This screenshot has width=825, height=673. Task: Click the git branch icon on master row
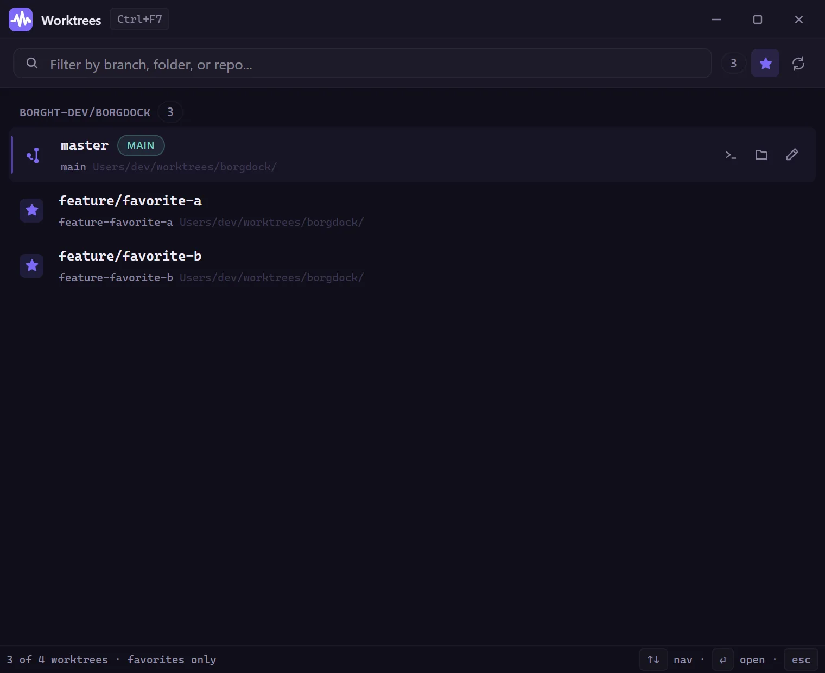pos(33,155)
